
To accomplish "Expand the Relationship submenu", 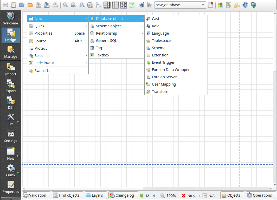I will point(117,33).
